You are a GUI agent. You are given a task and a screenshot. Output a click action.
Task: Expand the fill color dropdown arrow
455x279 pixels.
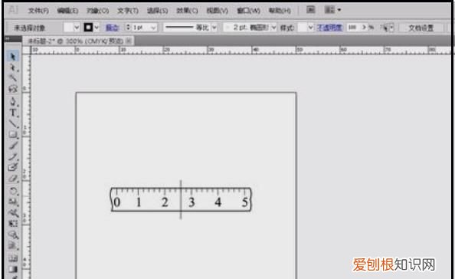[77, 28]
